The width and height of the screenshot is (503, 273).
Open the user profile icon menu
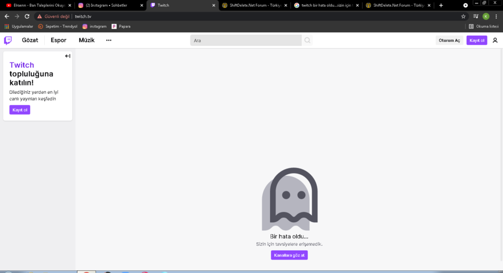(495, 40)
